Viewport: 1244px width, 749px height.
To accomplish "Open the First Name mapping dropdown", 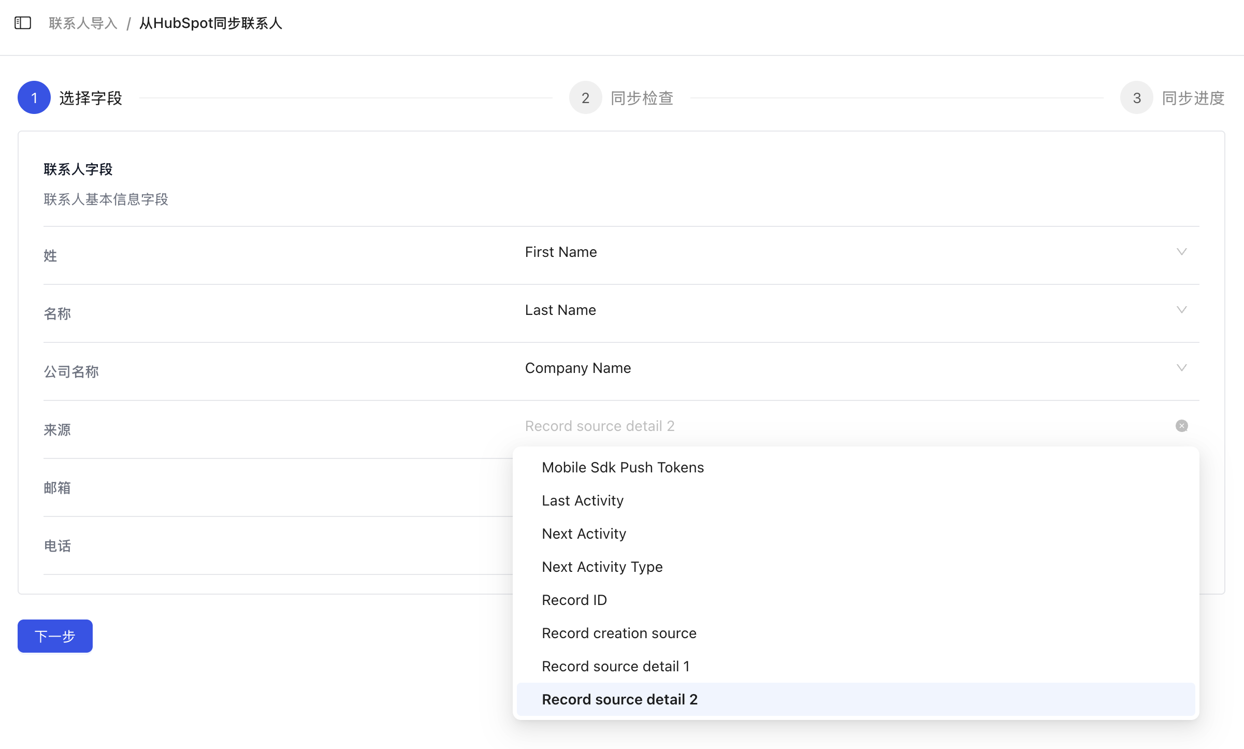I will [x=1181, y=252].
